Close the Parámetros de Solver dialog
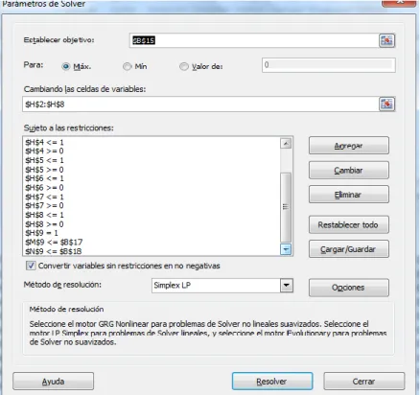The image size is (420, 395). 400,3
